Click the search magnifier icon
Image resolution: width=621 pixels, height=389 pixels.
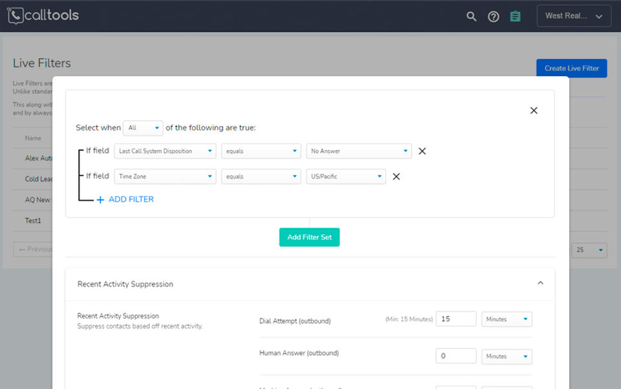click(x=472, y=16)
